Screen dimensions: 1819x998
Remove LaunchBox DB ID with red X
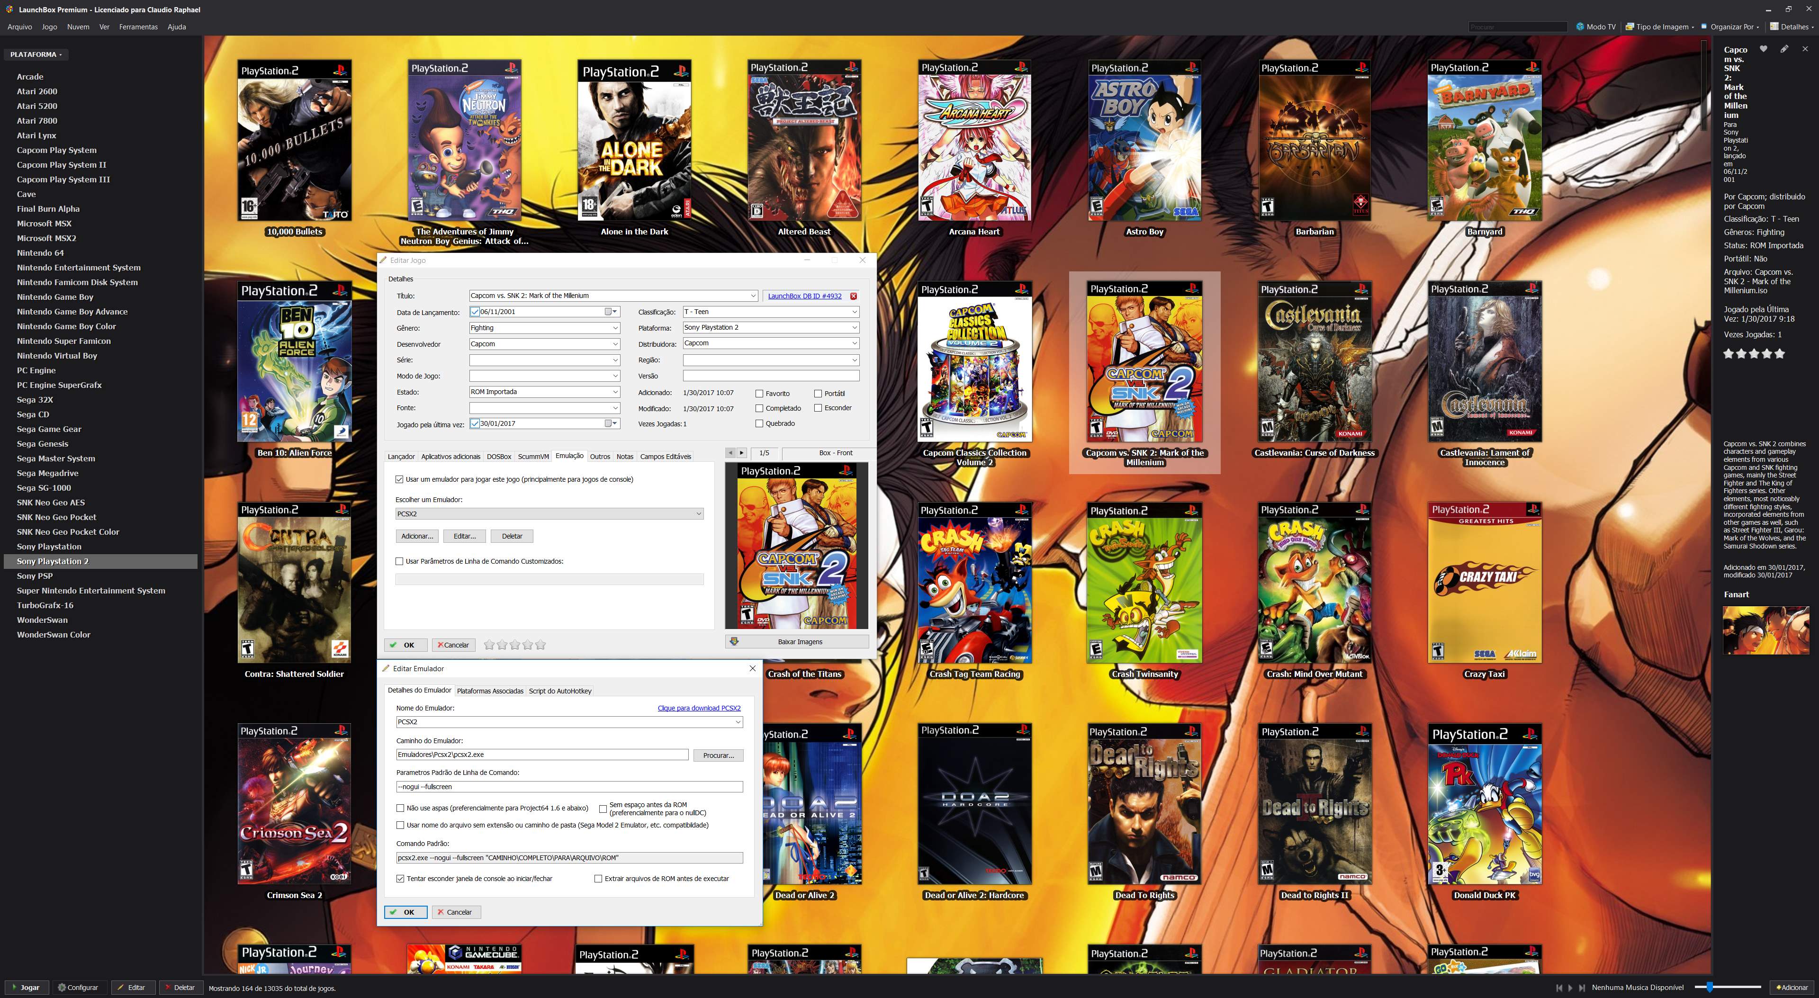853,296
